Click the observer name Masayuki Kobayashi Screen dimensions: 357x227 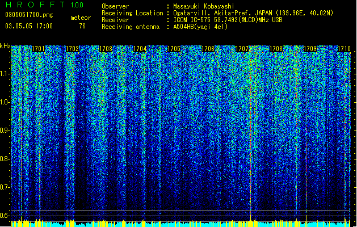(x=204, y=6)
